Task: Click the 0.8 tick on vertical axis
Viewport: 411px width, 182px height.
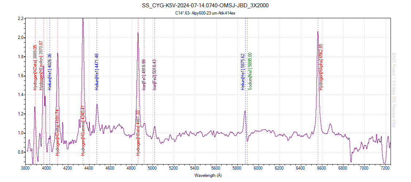Action: tap(20, 152)
